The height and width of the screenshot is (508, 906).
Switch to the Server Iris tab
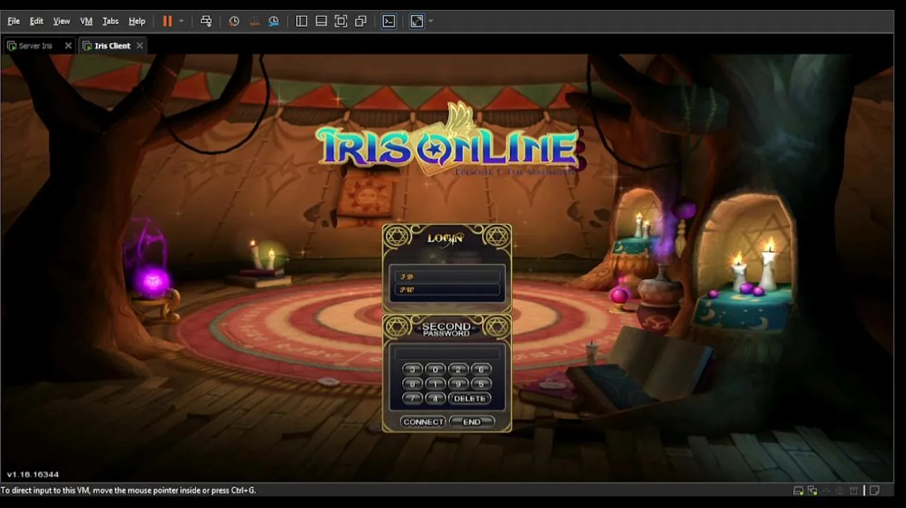pyautogui.click(x=35, y=46)
